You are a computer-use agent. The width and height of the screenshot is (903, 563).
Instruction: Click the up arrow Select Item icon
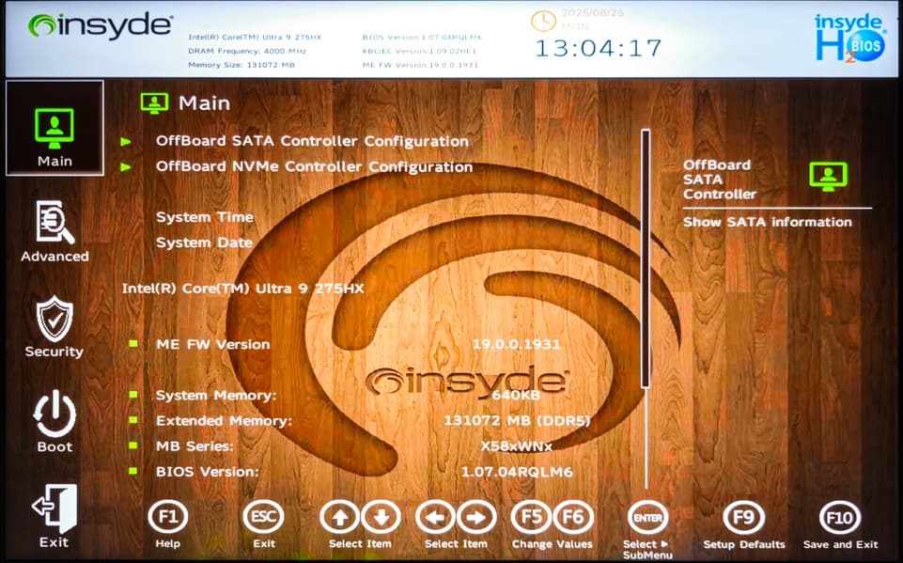[340, 517]
